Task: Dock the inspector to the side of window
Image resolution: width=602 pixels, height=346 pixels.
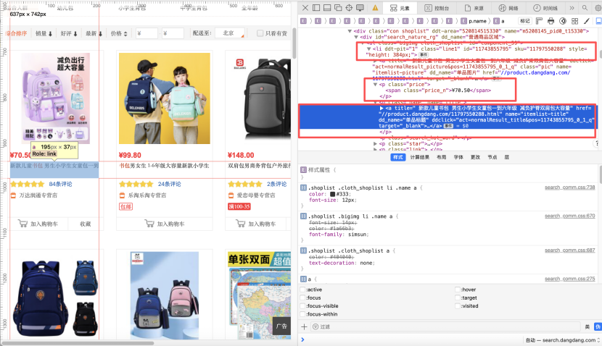Action: (x=316, y=8)
